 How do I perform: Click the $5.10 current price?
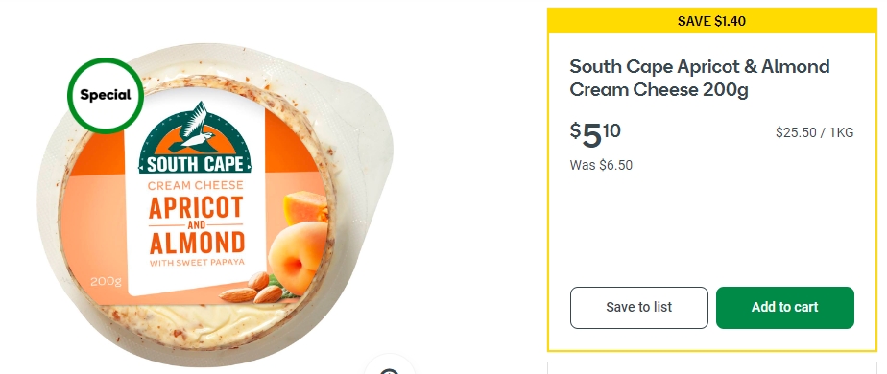pos(595,135)
